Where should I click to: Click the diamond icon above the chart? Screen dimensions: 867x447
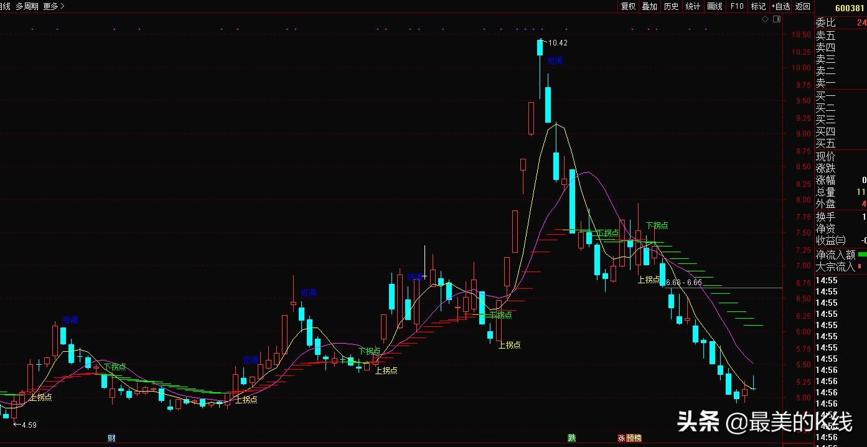coord(766,19)
